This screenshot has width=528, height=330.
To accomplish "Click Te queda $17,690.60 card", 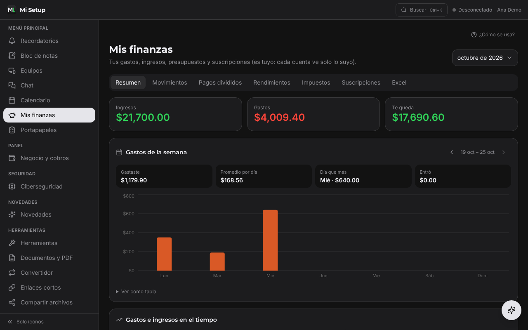I will pyautogui.click(x=451, y=114).
